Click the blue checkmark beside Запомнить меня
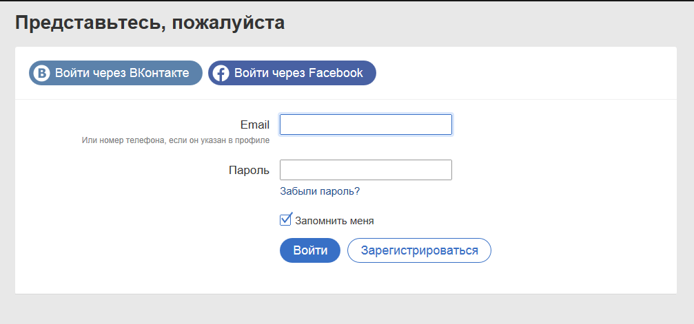Viewport: 694px width, 324px height. pyautogui.click(x=287, y=218)
